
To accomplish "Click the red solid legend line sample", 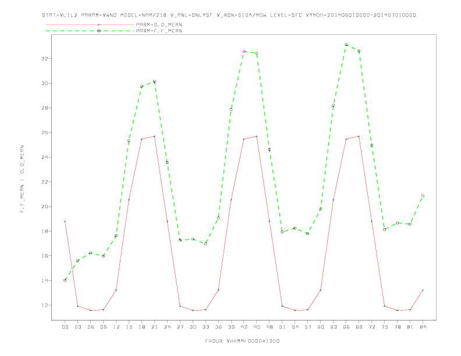I will (90, 24).
